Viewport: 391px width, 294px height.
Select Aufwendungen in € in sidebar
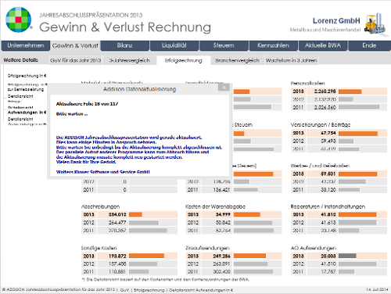point(27,113)
